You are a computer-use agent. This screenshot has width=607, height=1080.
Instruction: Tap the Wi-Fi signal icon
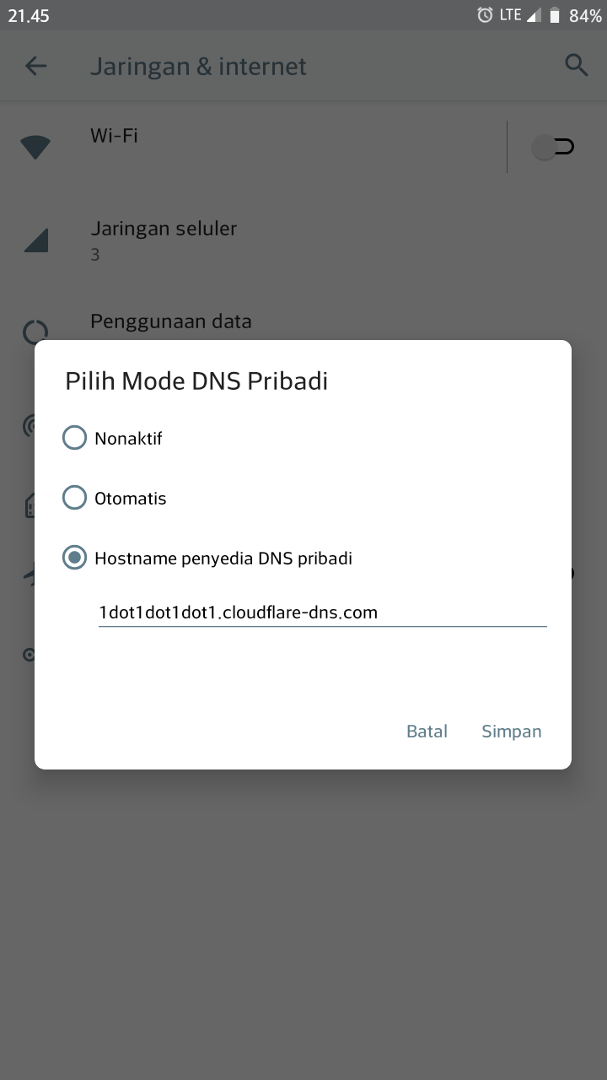pyautogui.click(x=35, y=148)
